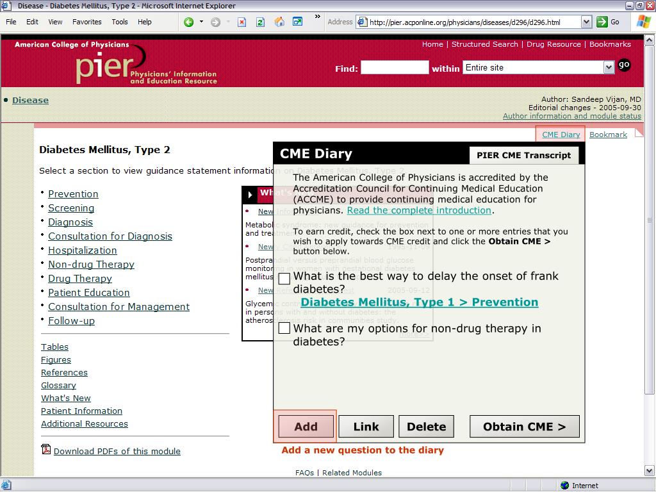Open the File menu
This screenshot has height=492, width=656.
pos(12,22)
